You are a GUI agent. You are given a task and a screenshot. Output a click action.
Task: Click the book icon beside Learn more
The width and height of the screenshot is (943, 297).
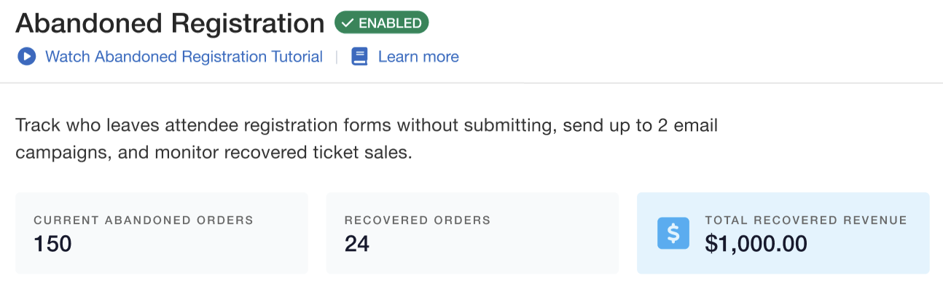tap(359, 57)
